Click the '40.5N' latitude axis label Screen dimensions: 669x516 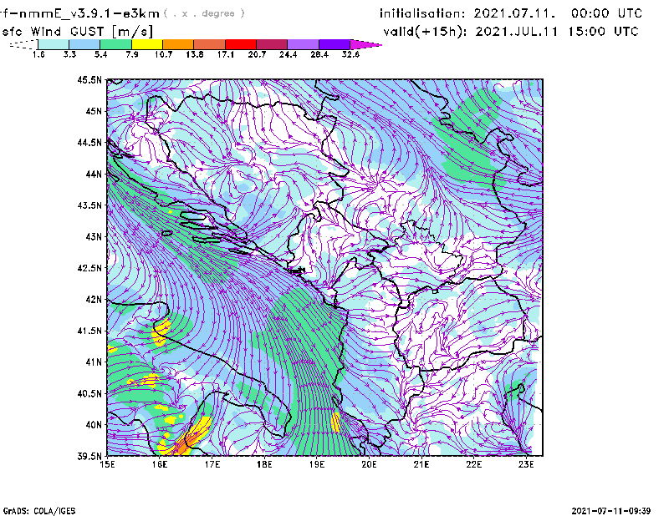pyautogui.click(x=89, y=394)
